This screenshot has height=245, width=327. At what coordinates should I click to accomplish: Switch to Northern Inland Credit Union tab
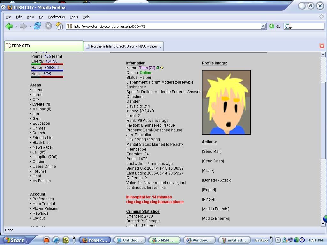pyautogui.click(x=124, y=46)
